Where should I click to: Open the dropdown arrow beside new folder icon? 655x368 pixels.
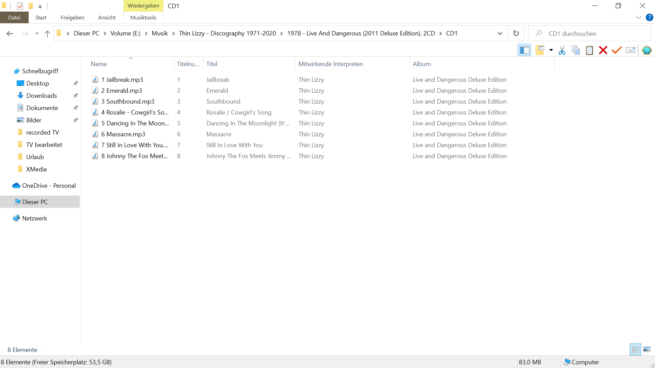551,50
